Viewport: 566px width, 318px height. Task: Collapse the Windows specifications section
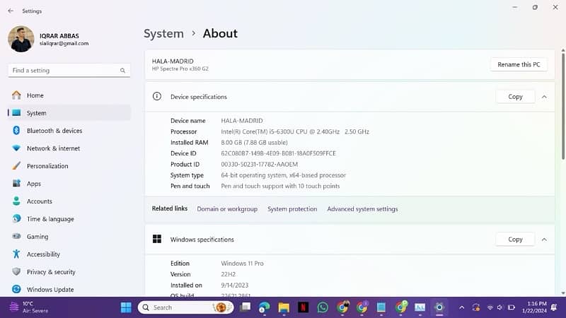click(544, 240)
